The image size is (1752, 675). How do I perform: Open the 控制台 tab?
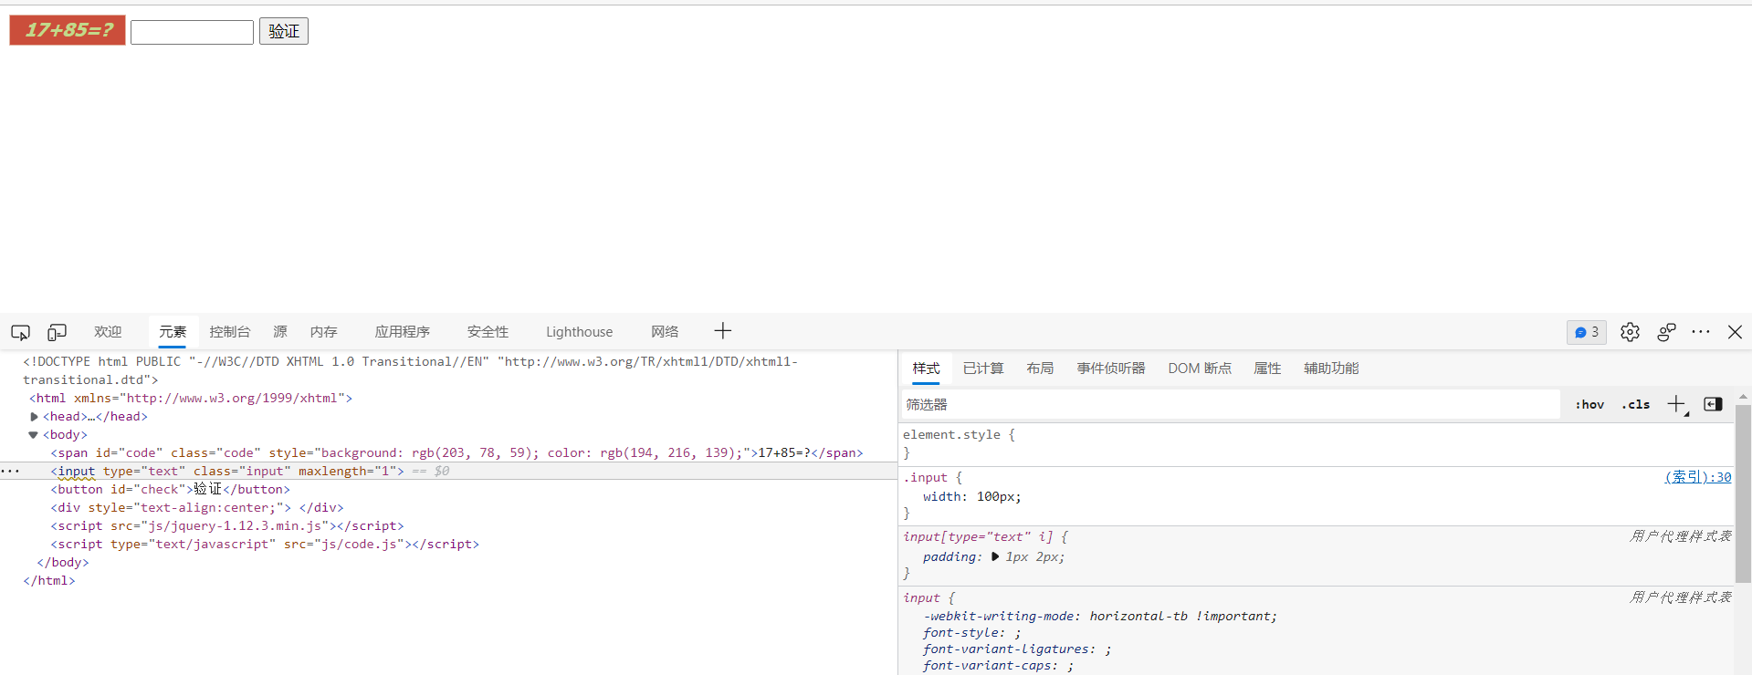[230, 332]
